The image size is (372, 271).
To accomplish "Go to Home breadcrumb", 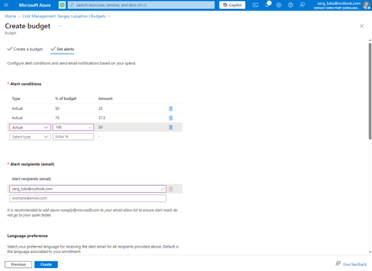I will (11, 16).
